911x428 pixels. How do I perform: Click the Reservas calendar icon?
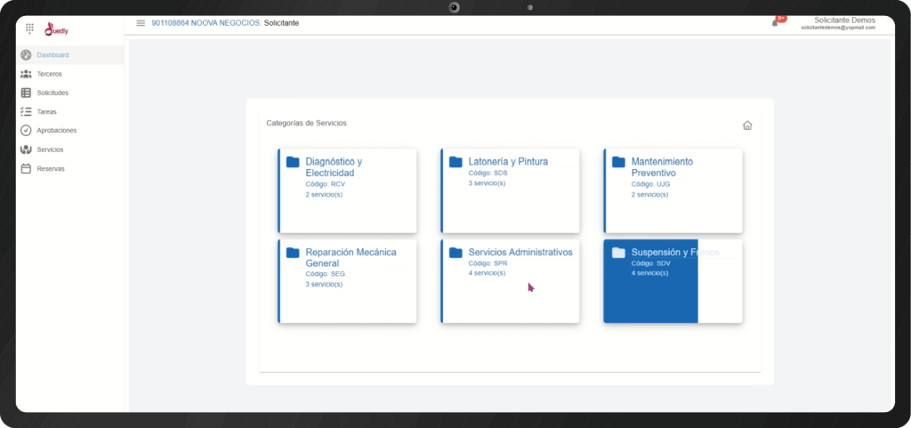26,168
